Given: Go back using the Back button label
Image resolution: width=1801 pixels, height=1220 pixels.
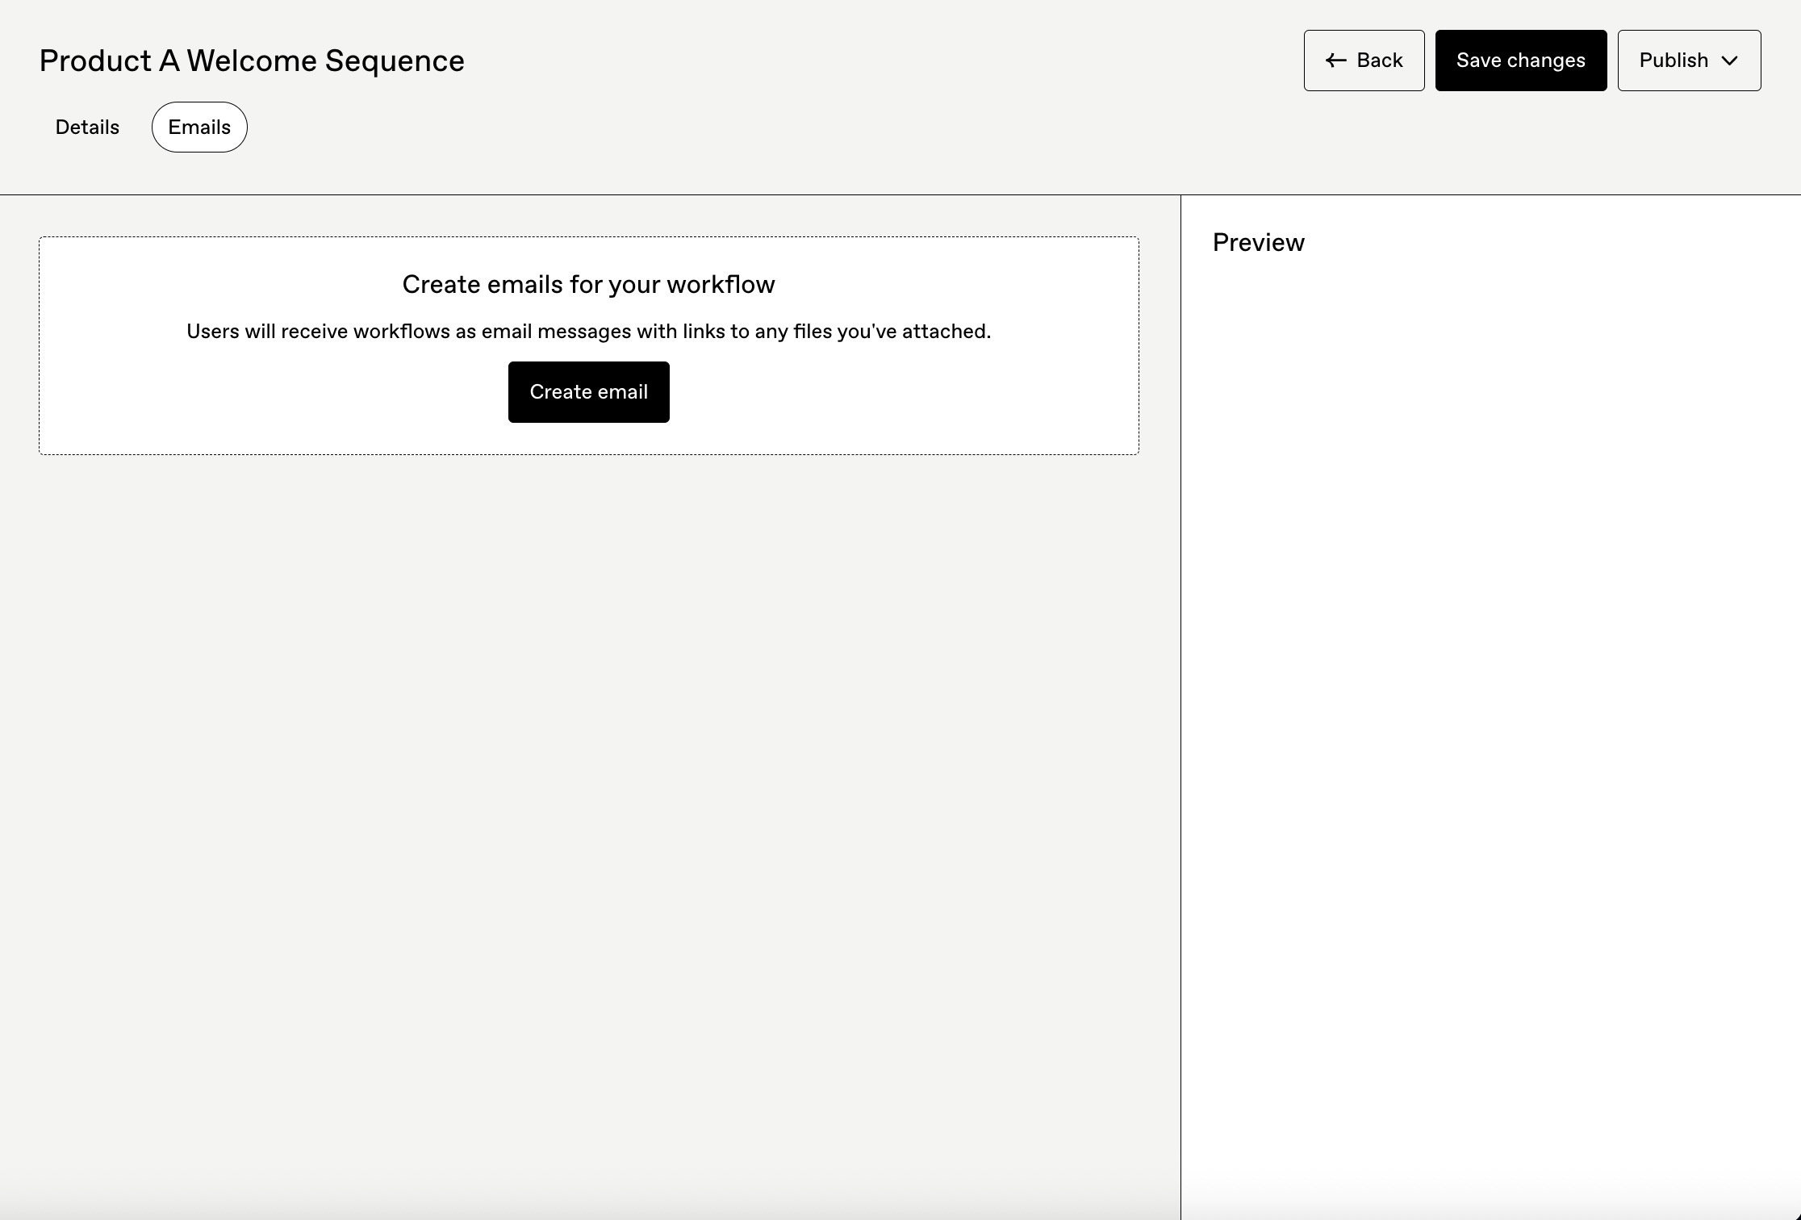Looking at the screenshot, I should tap(1379, 61).
